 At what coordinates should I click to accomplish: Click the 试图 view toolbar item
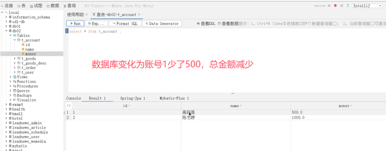36,6
